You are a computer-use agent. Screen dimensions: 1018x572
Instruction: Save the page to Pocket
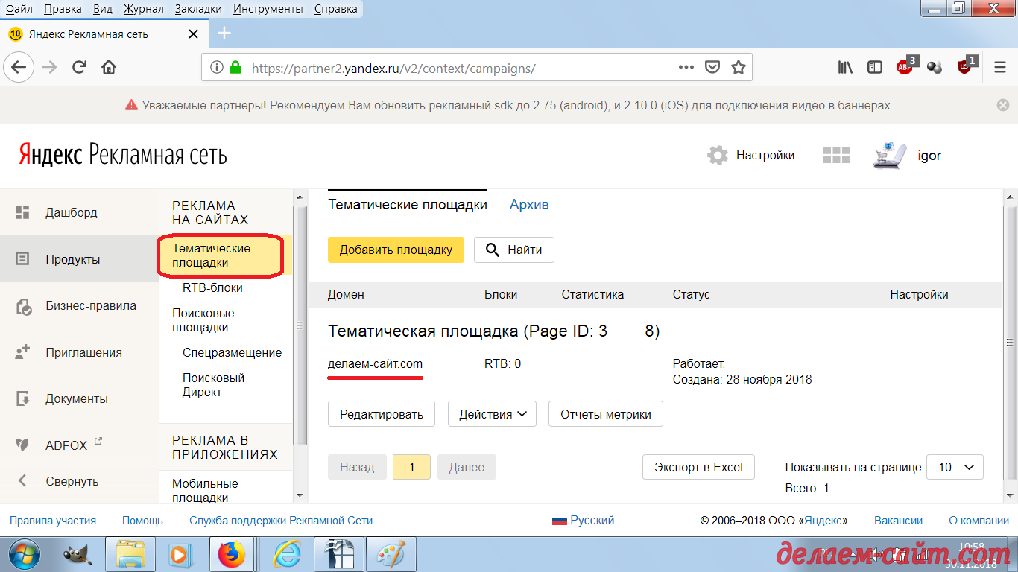pyautogui.click(x=712, y=68)
